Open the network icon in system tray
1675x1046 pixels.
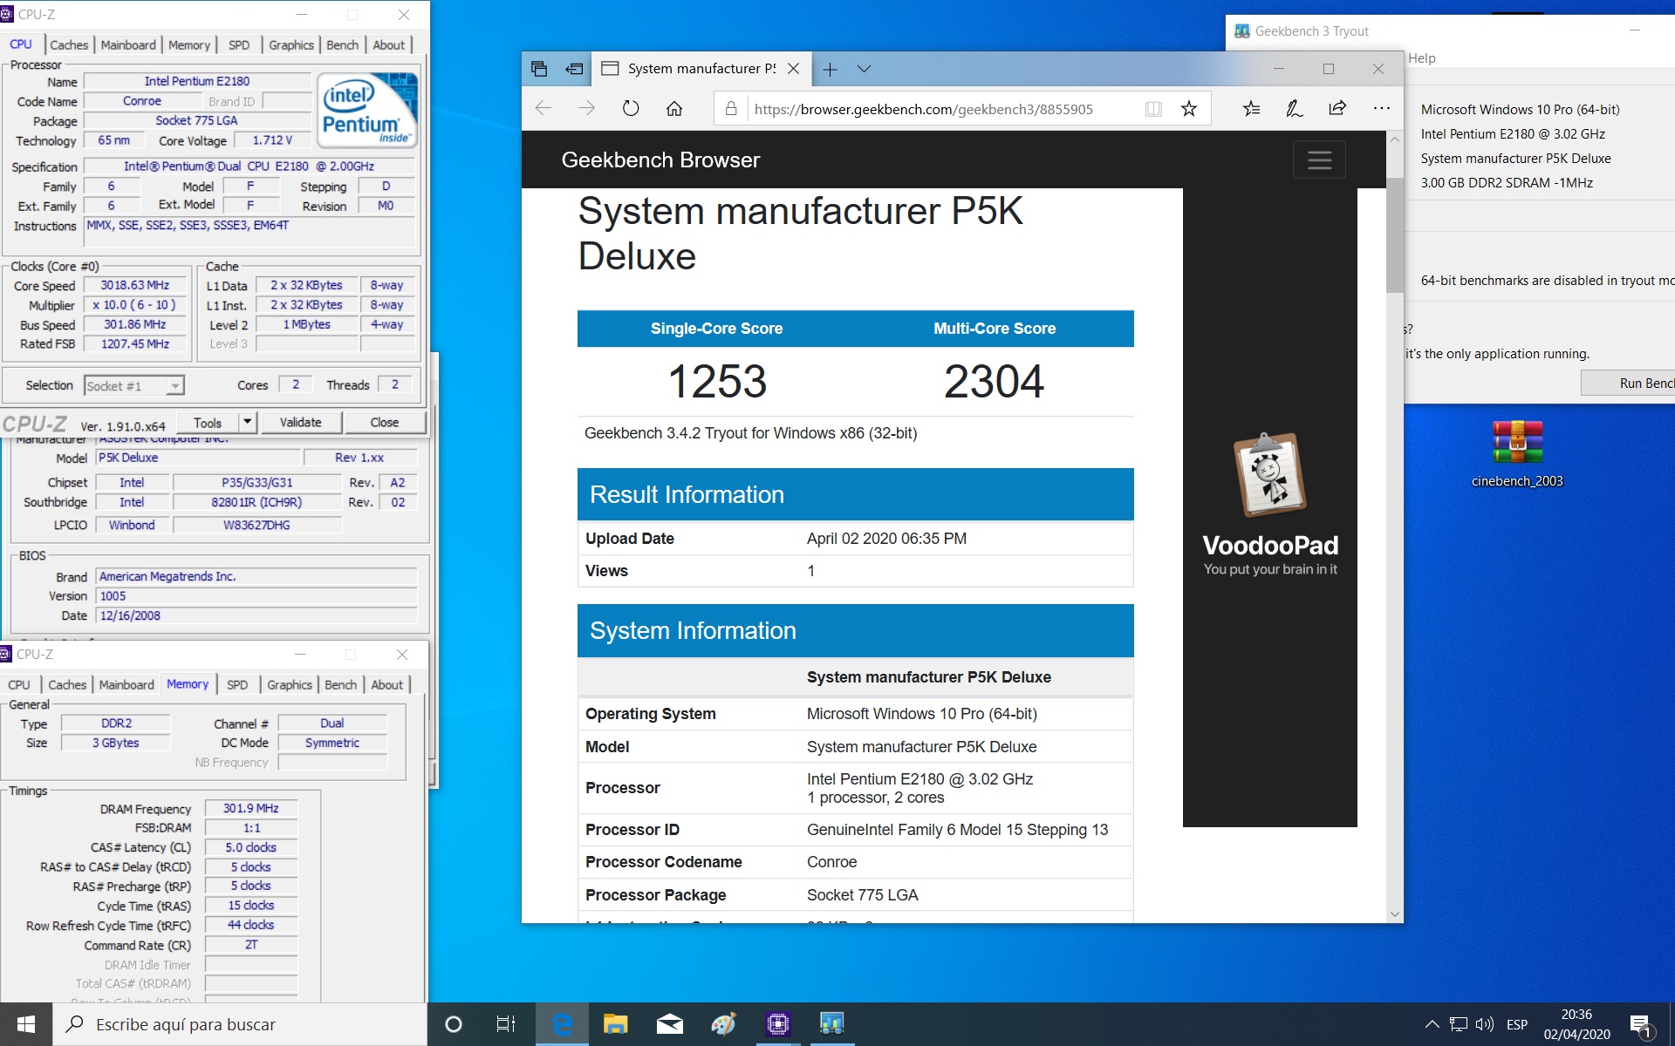1458,1024
